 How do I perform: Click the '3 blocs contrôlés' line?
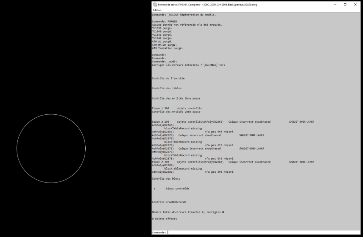(171, 189)
